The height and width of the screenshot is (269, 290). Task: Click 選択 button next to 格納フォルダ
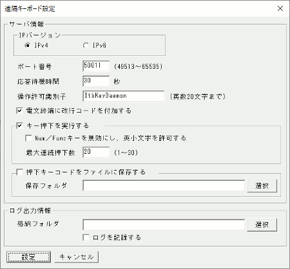tap(262, 225)
